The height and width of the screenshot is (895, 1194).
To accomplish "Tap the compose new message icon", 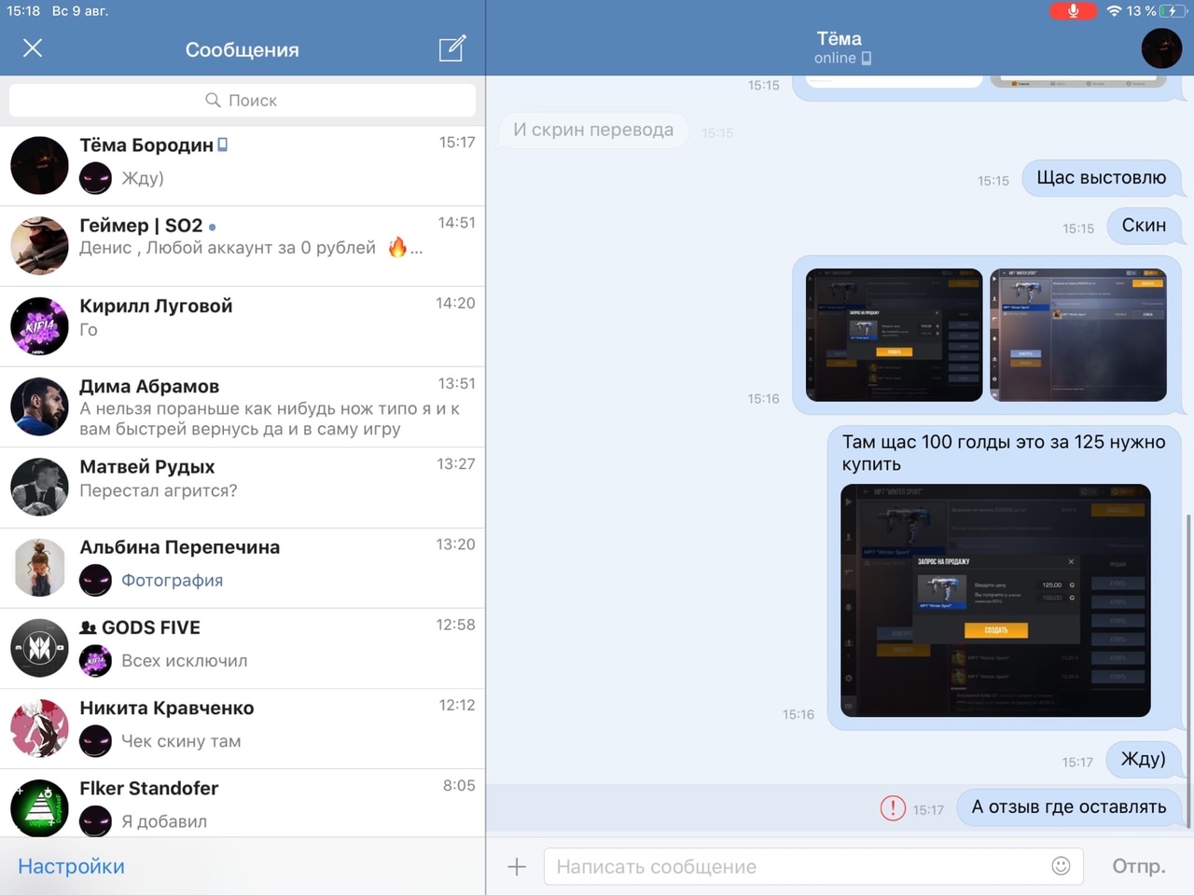I will point(451,48).
